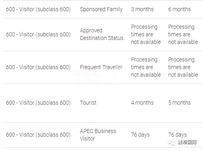Select the Sponsored Family stream cell
Image resolution: width=203 pixels, height=151 pixels.
coord(101,9)
